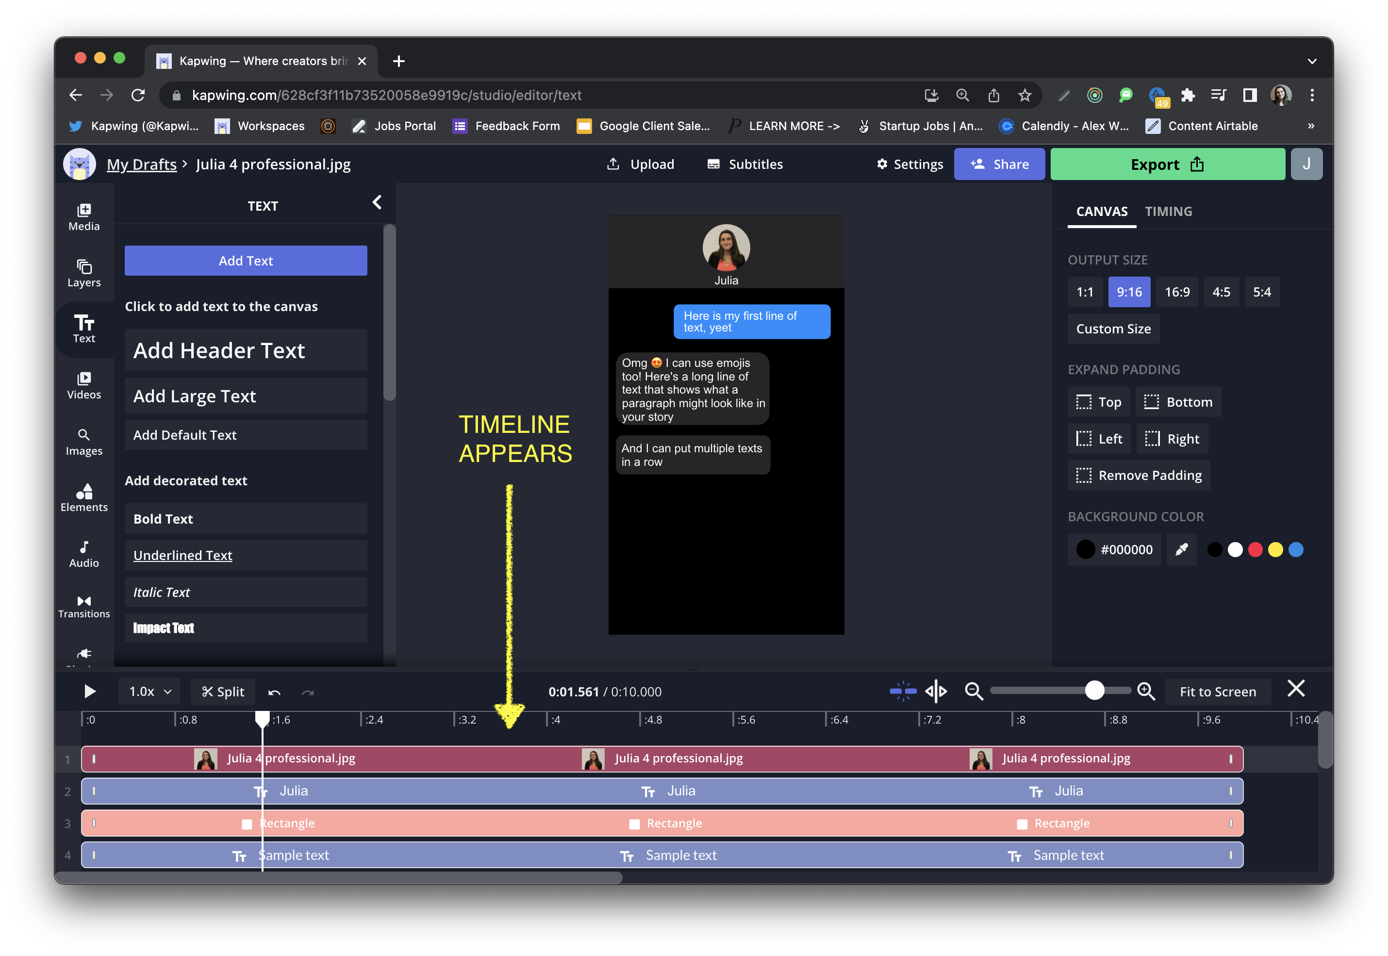Image resolution: width=1388 pixels, height=956 pixels.
Task: Open the Layers panel
Action: (x=84, y=273)
